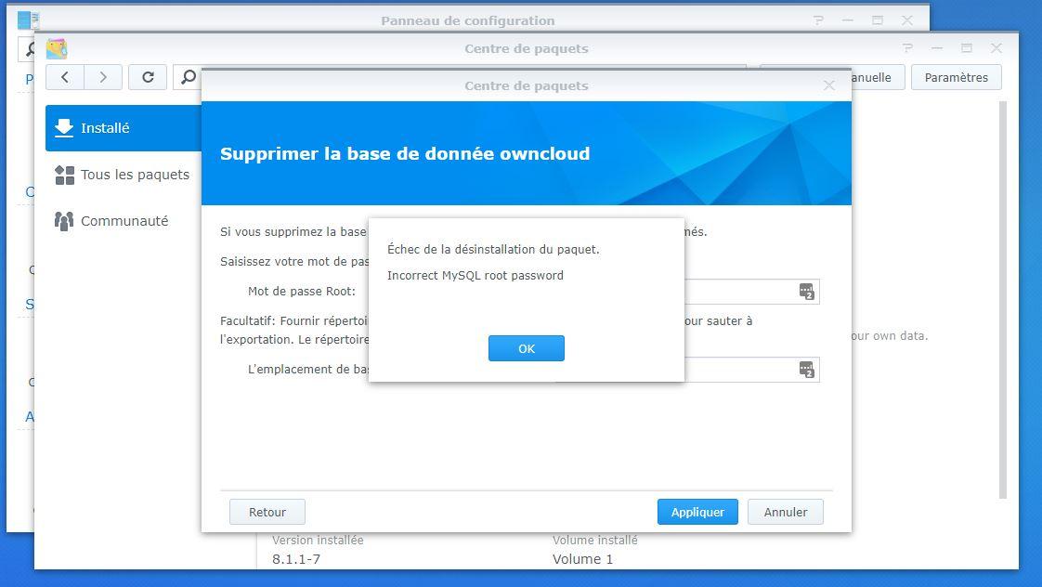
Task: Click the password manager icon in the location field
Action: [x=806, y=370]
